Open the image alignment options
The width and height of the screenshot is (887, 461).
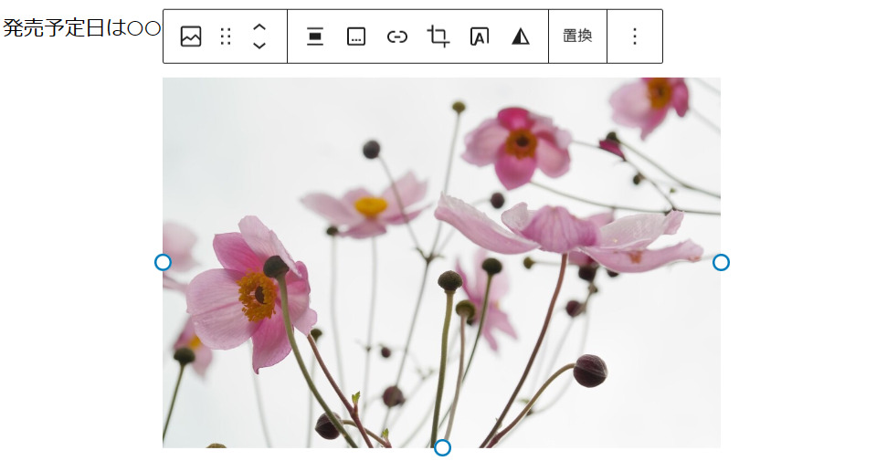[315, 37]
